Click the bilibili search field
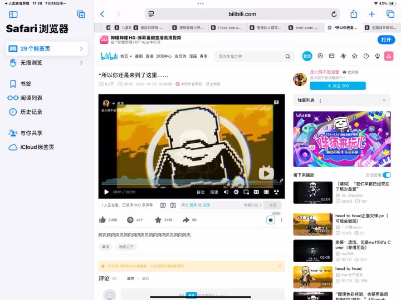Screen dimensions: 401x300 [x=251, y=56]
